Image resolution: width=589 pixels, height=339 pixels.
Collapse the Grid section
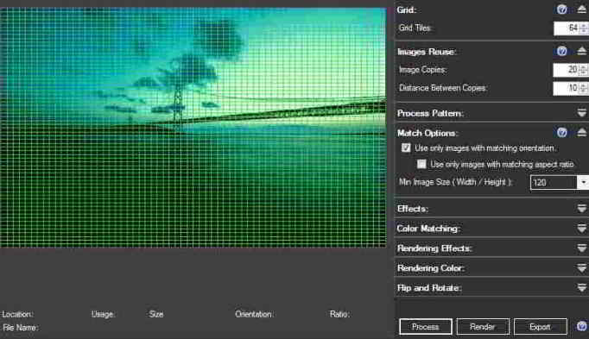(582, 9)
